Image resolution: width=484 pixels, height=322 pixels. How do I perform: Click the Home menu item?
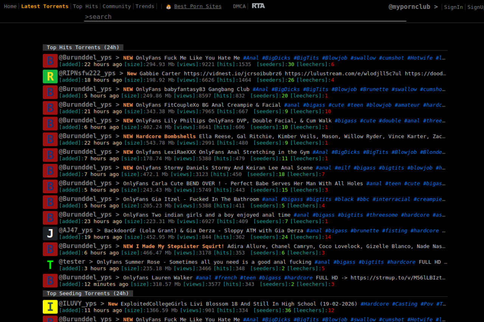[10, 6]
